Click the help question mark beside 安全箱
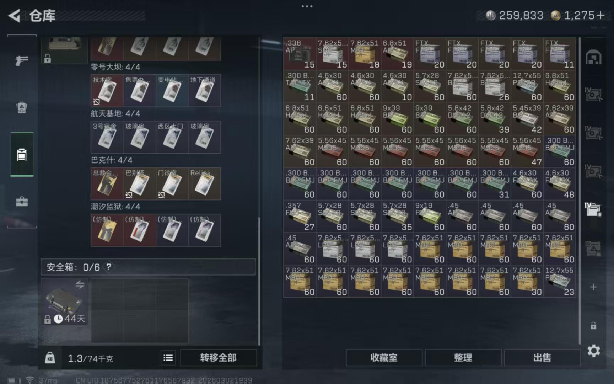Image resolution: width=614 pixels, height=384 pixels. click(109, 267)
